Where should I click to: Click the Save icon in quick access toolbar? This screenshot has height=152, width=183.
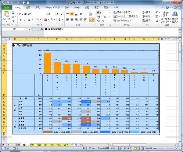8,2
